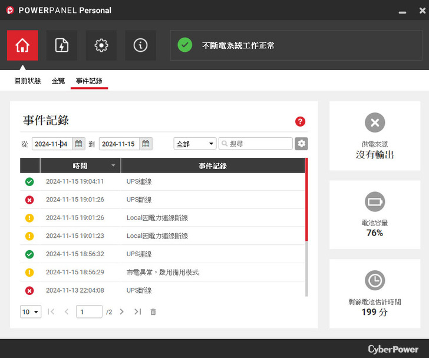Switch to the 目前狀態 tab
Screen dimensions: 429x358
pos(28,81)
